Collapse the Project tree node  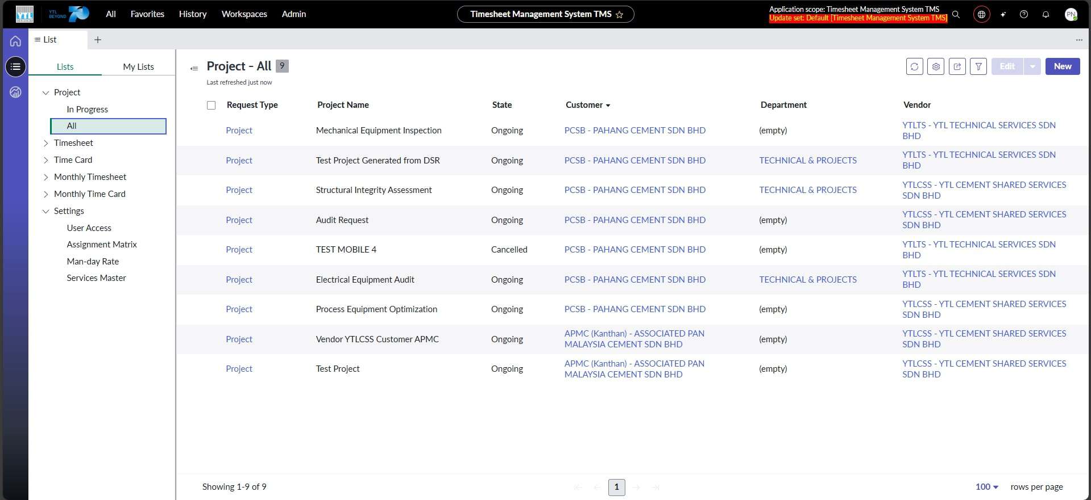46,93
